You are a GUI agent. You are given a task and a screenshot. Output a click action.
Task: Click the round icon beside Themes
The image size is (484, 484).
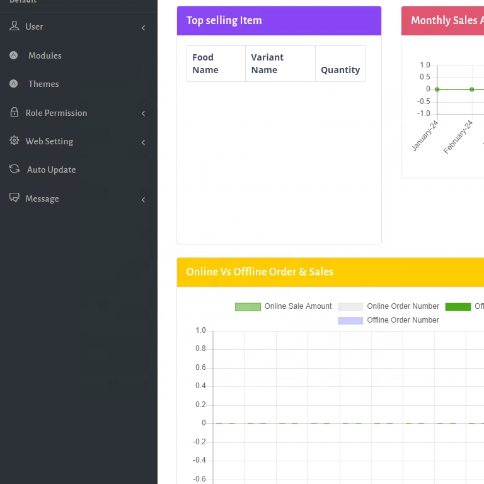tap(14, 84)
